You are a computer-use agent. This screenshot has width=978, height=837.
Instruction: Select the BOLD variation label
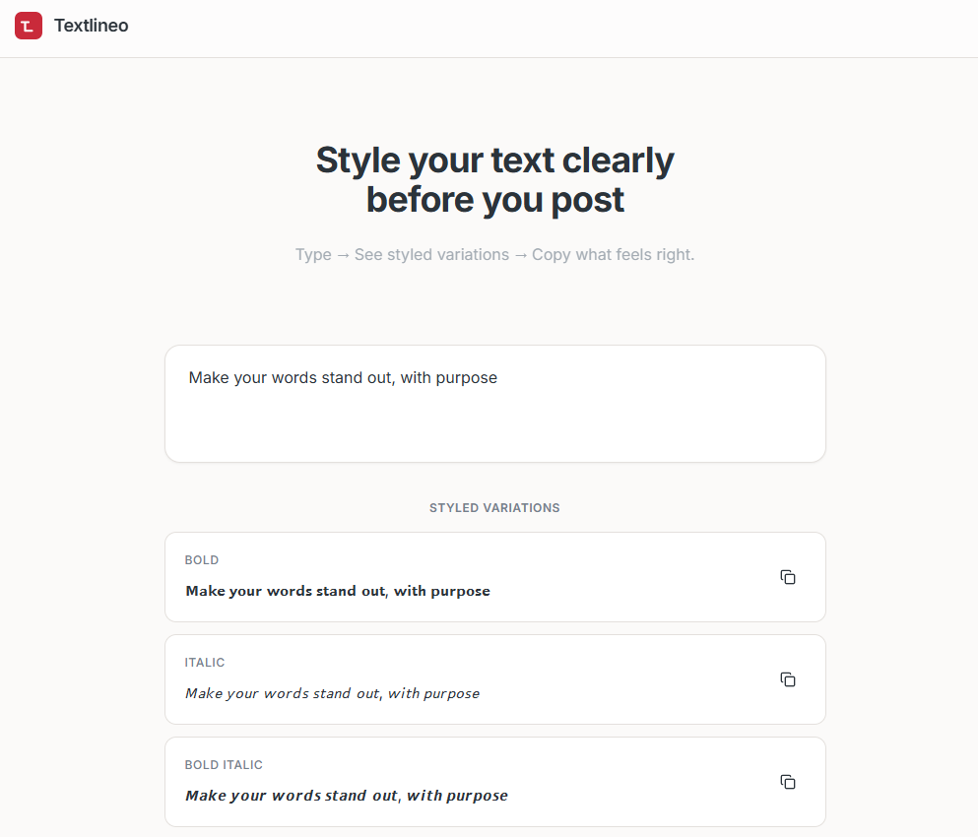point(201,559)
